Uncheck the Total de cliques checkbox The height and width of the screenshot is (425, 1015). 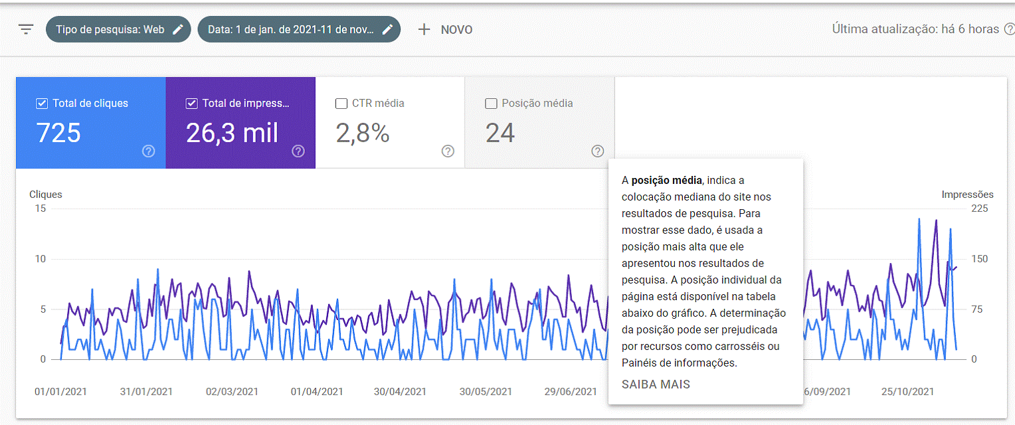tap(42, 104)
